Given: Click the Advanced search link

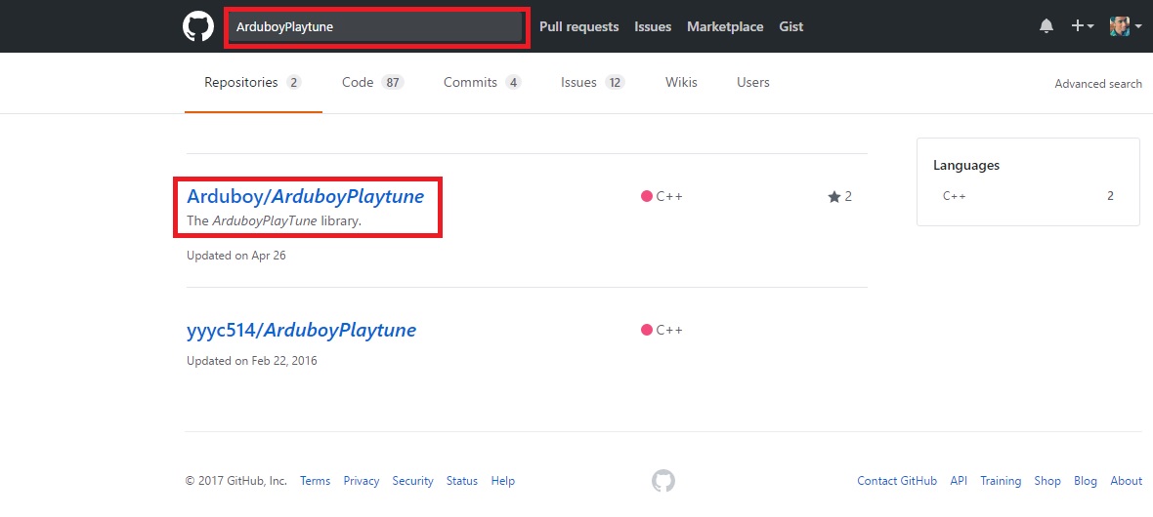Looking at the screenshot, I should (x=1098, y=84).
